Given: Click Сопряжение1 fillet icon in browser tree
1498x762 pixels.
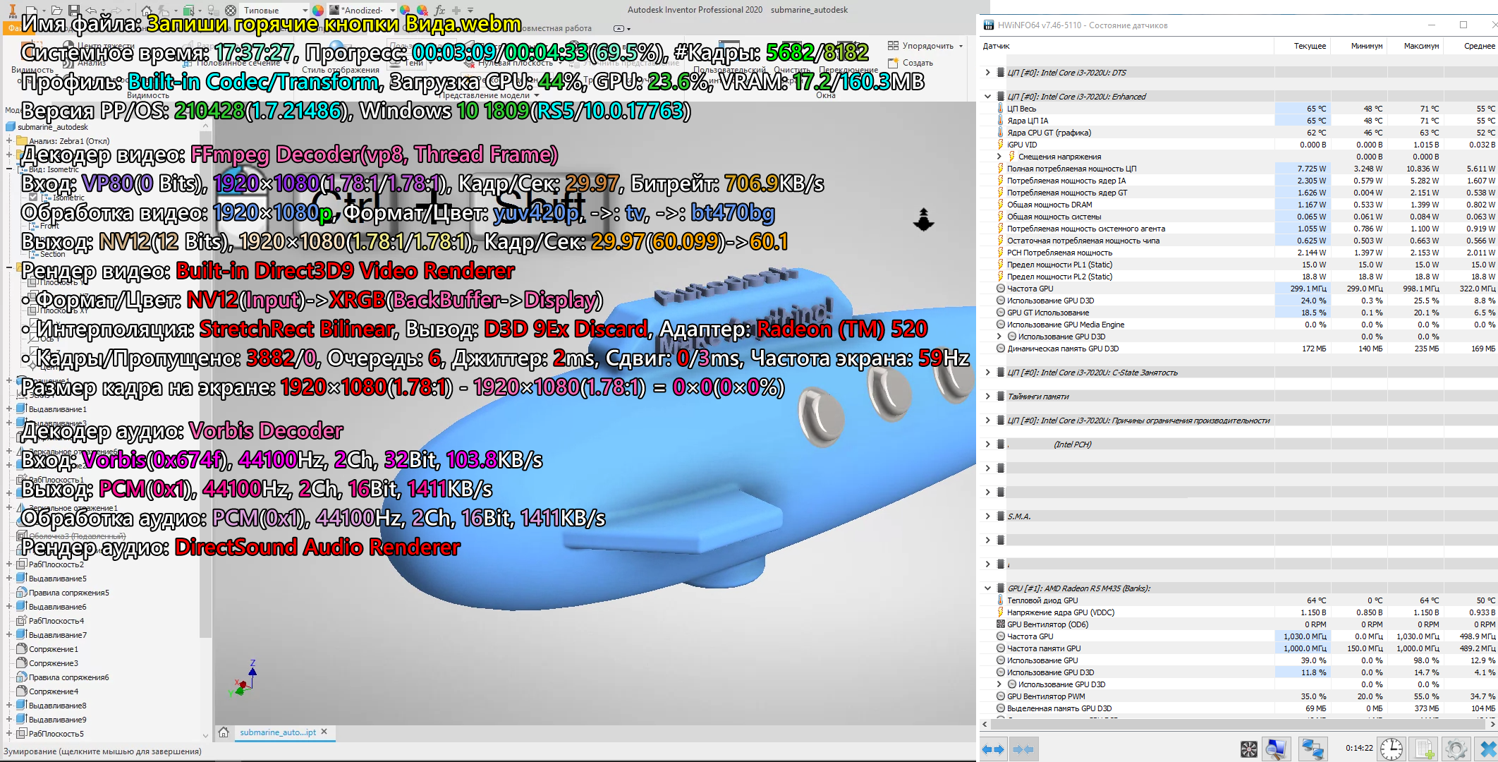Looking at the screenshot, I should coord(22,648).
